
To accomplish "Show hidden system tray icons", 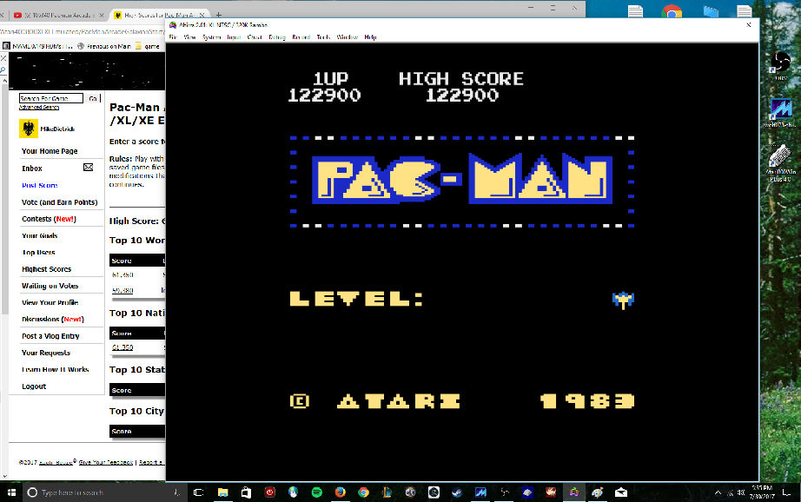I will (x=718, y=492).
